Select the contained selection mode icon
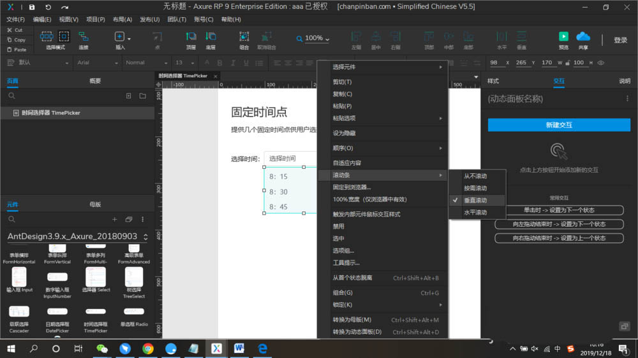The width and height of the screenshot is (638, 358). coord(64,36)
